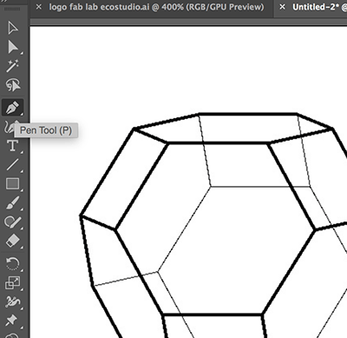The height and width of the screenshot is (338, 347).
Task: Select the Lasso tool
Action: pos(12,85)
